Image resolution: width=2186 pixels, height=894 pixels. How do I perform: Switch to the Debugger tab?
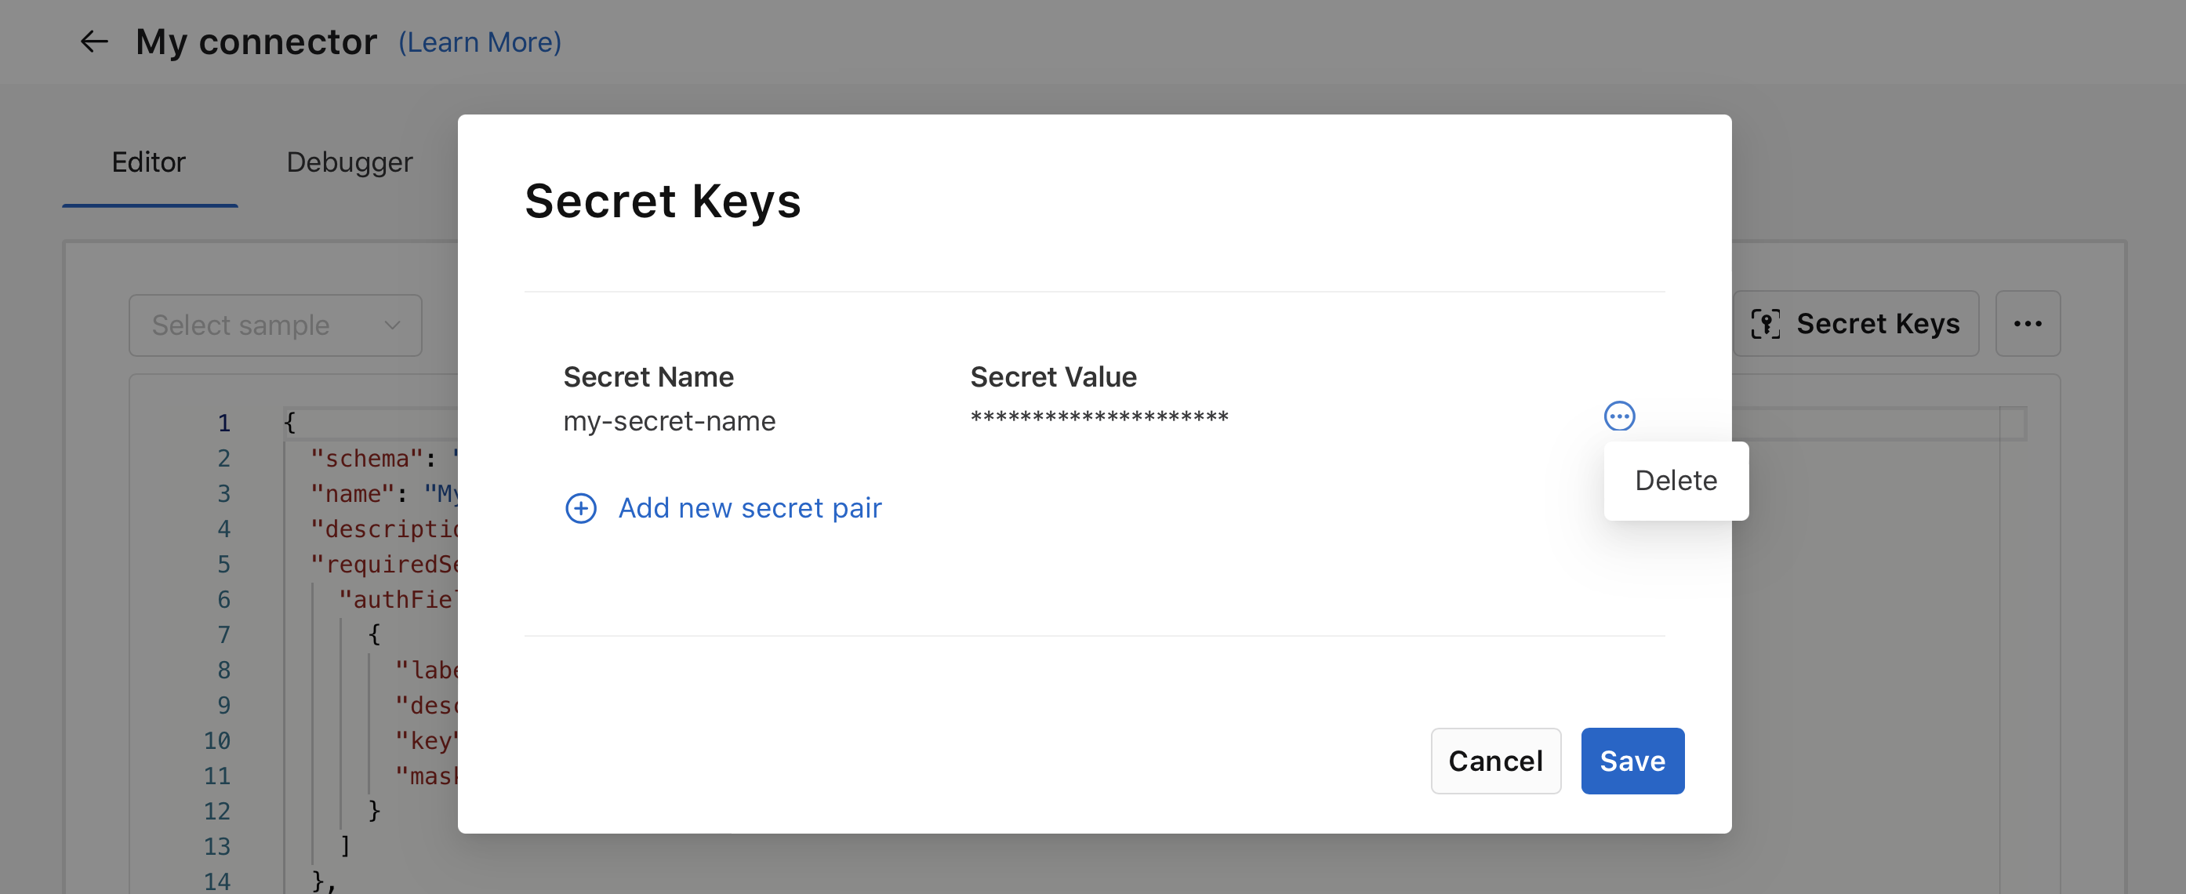pyautogui.click(x=349, y=159)
